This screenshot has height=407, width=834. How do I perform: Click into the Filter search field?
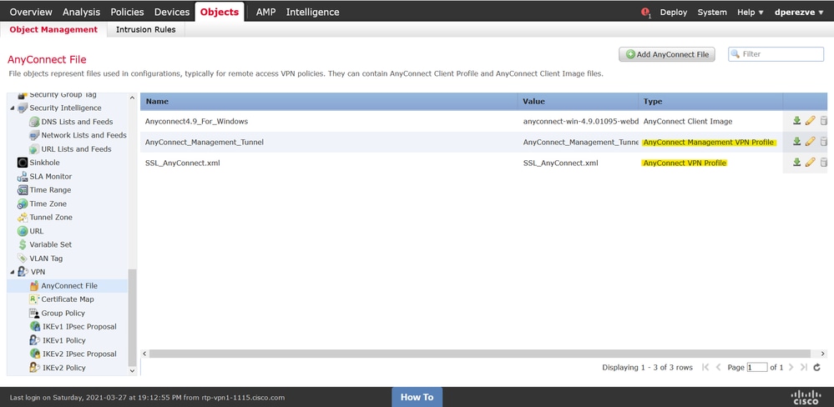point(776,53)
